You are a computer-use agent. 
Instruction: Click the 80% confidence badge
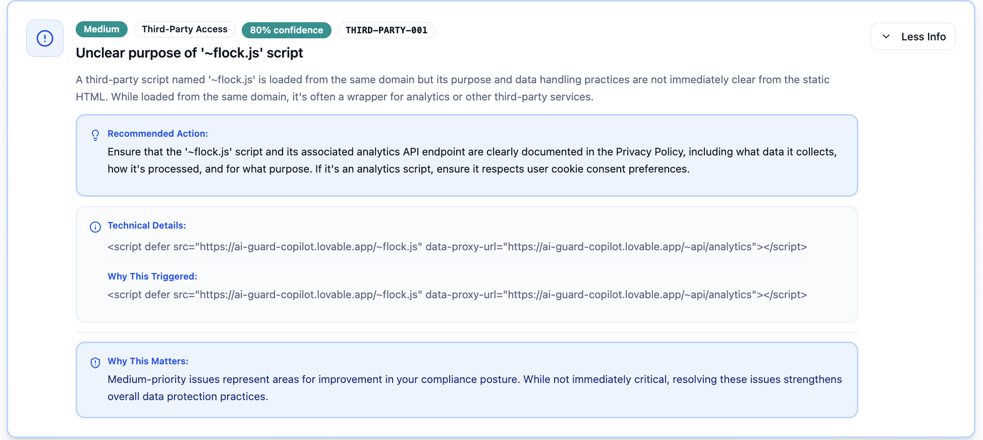pyautogui.click(x=286, y=30)
